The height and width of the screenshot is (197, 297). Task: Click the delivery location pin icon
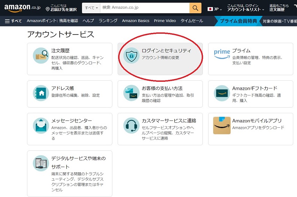(47, 9)
